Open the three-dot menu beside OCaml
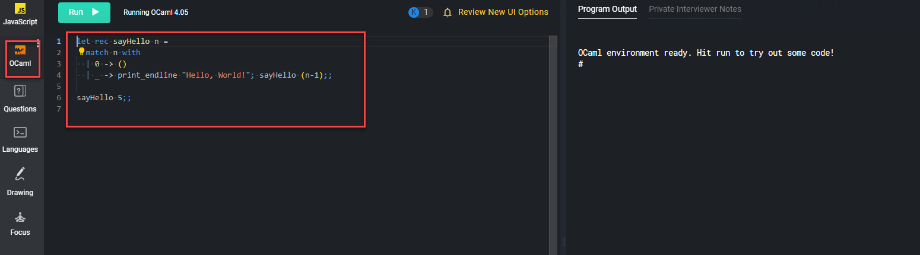Screen dimensions: 920x255 coord(38,43)
